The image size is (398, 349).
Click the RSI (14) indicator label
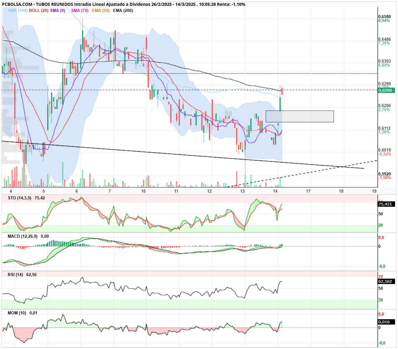(x=15, y=274)
